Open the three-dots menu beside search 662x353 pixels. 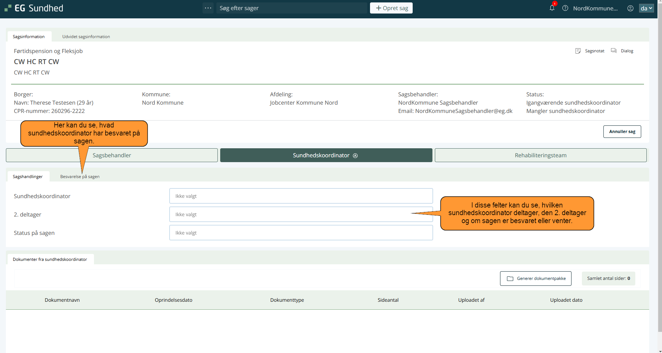(x=208, y=8)
